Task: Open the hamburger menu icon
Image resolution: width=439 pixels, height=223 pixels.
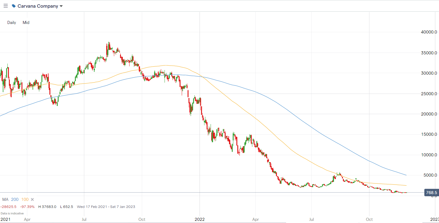Action: pos(6,6)
